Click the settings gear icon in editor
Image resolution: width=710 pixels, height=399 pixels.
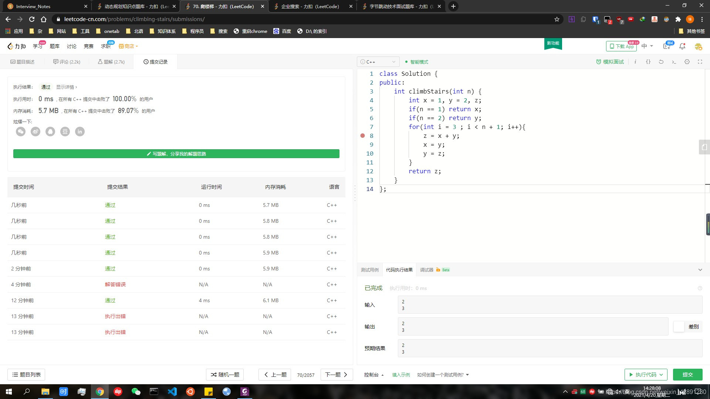tap(687, 62)
